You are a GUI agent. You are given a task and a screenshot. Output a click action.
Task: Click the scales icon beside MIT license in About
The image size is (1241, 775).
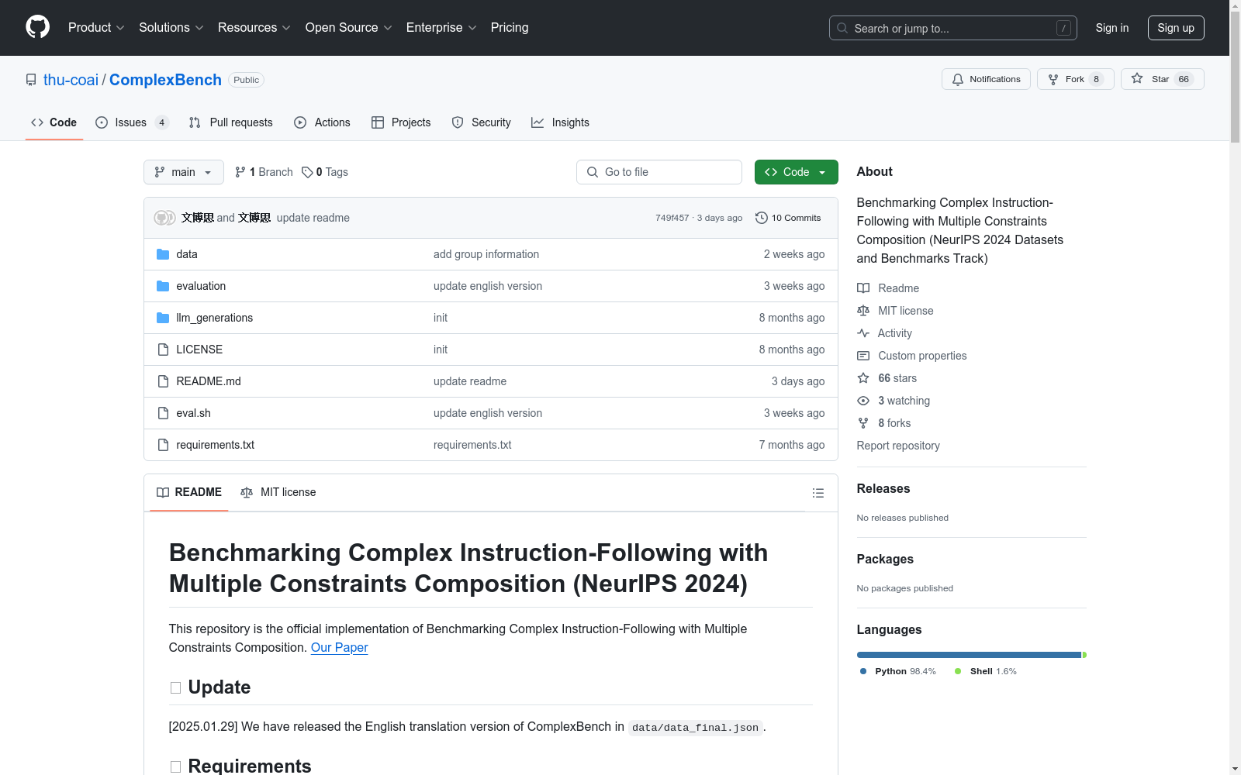[x=863, y=311]
